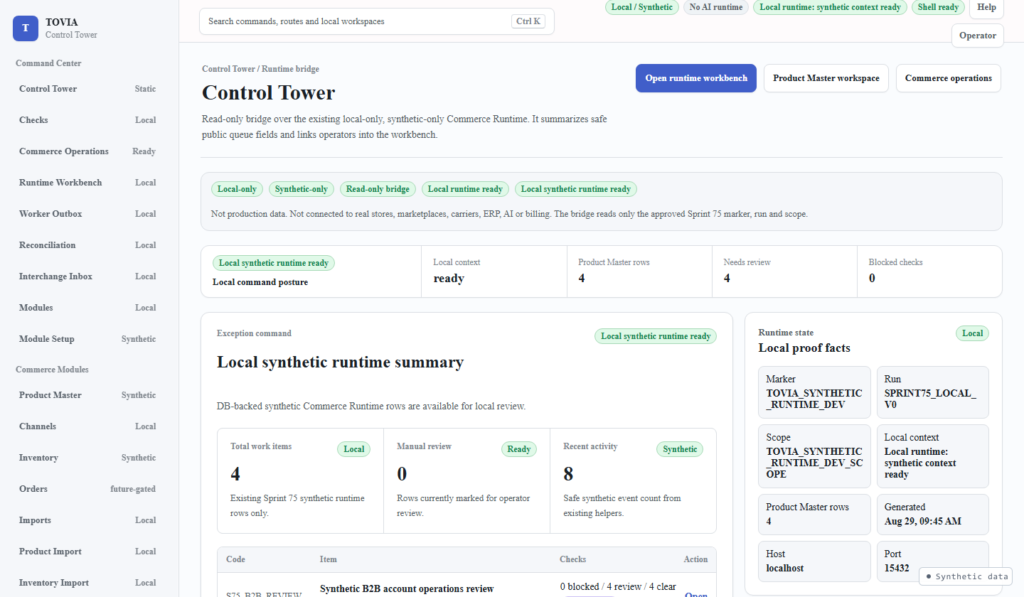This screenshot has height=597, width=1024.
Task: Click the Needs review stat card
Action: pyautogui.click(x=784, y=271)
